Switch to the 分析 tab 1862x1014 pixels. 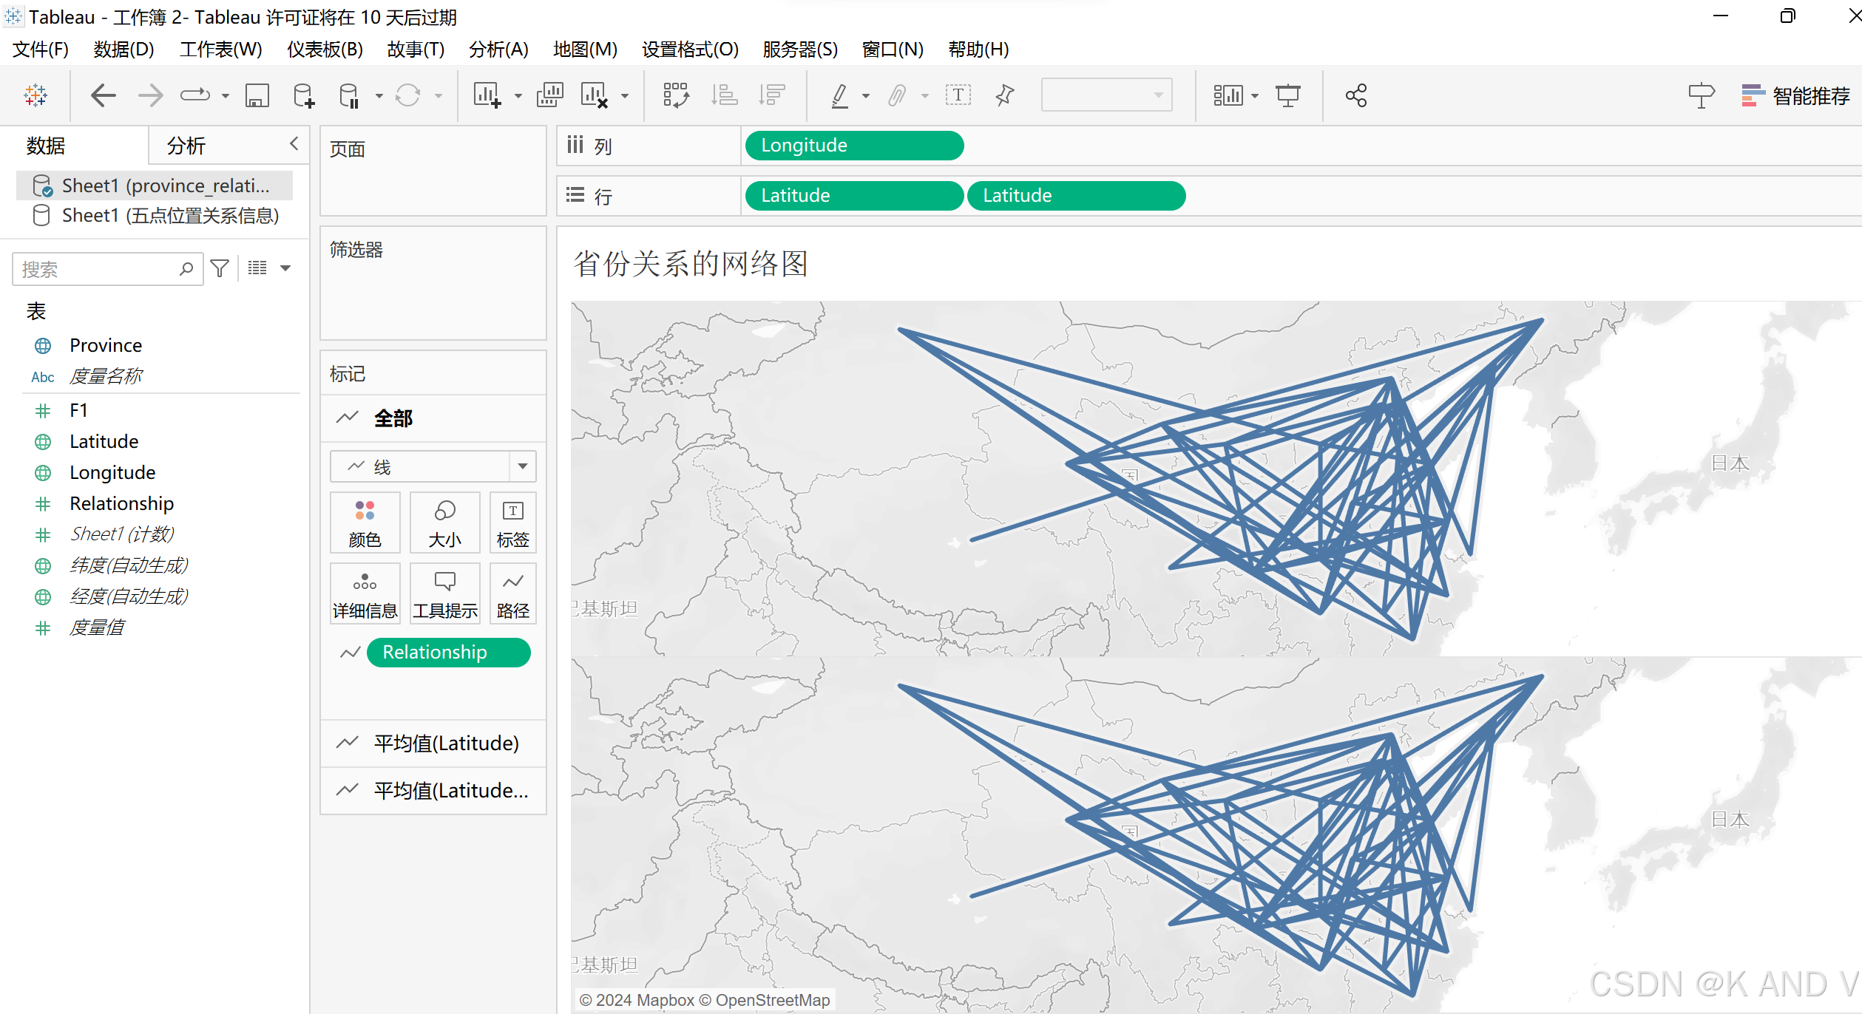pos(186,146)
